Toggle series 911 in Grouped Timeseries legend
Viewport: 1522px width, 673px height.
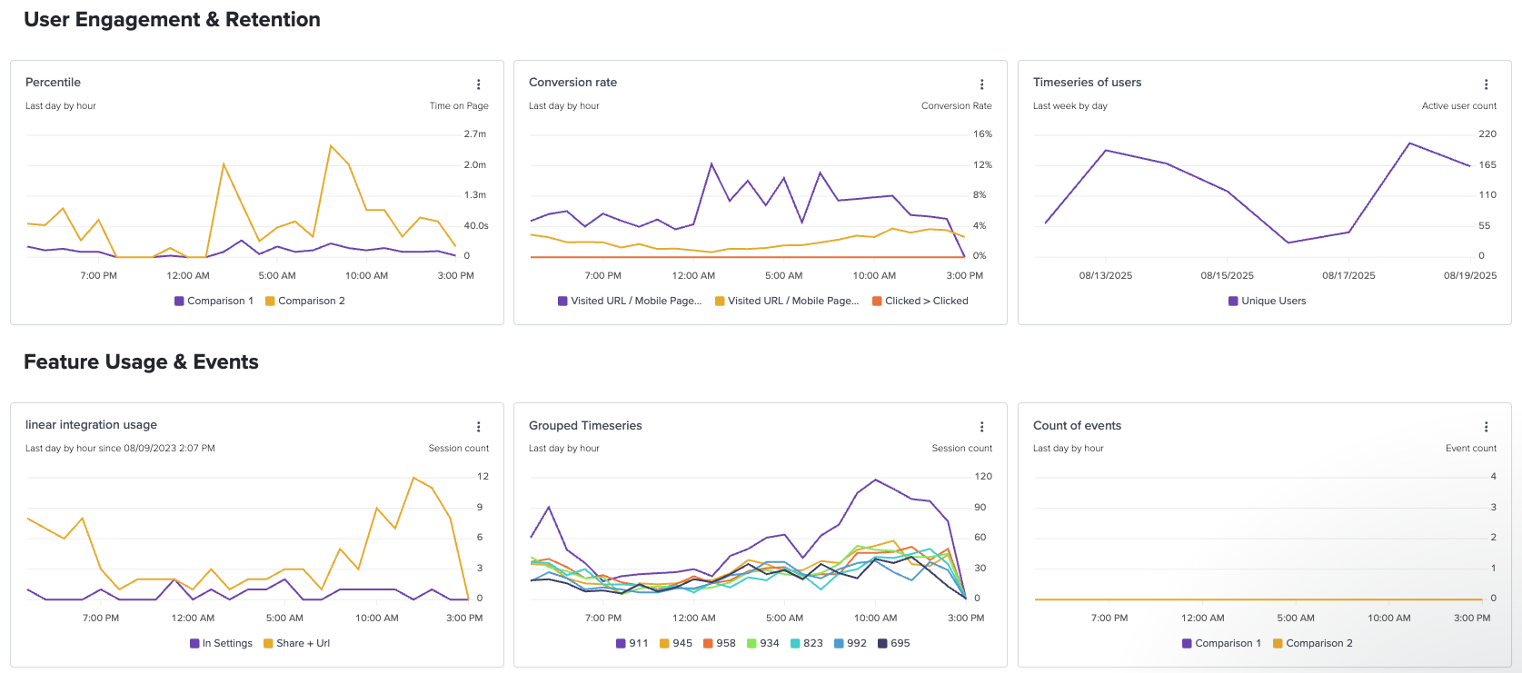[x=632, y=643]
